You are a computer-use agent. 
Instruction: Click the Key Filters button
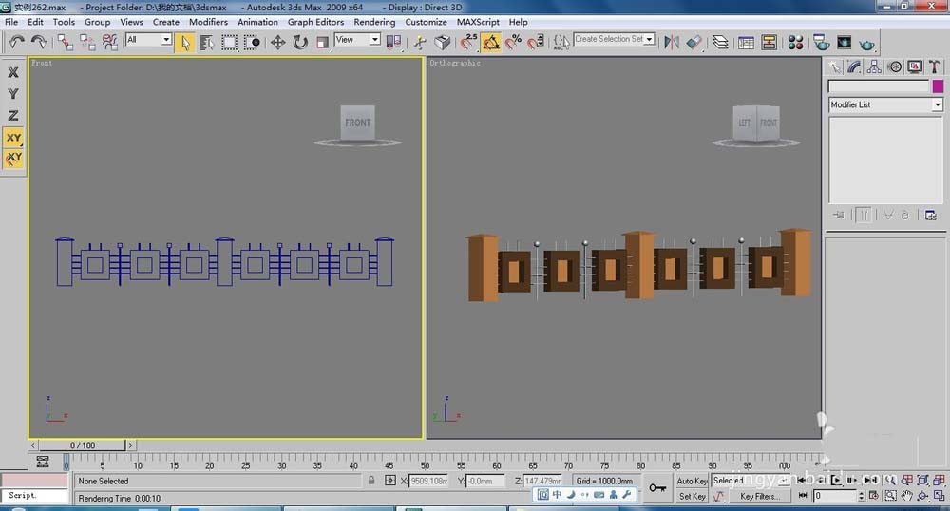(759, 496)
